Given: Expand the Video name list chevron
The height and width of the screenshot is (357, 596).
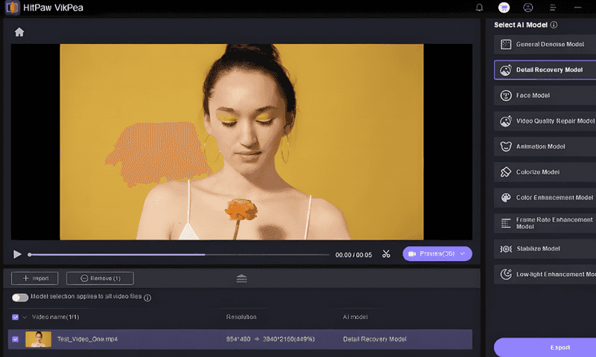Looking at the screenshot, I should point(25,317).
